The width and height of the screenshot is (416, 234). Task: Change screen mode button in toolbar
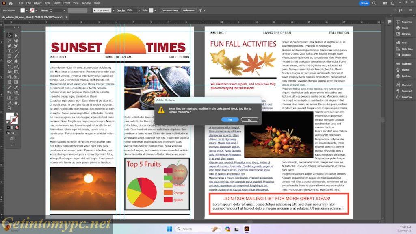[x=13, y=139]
